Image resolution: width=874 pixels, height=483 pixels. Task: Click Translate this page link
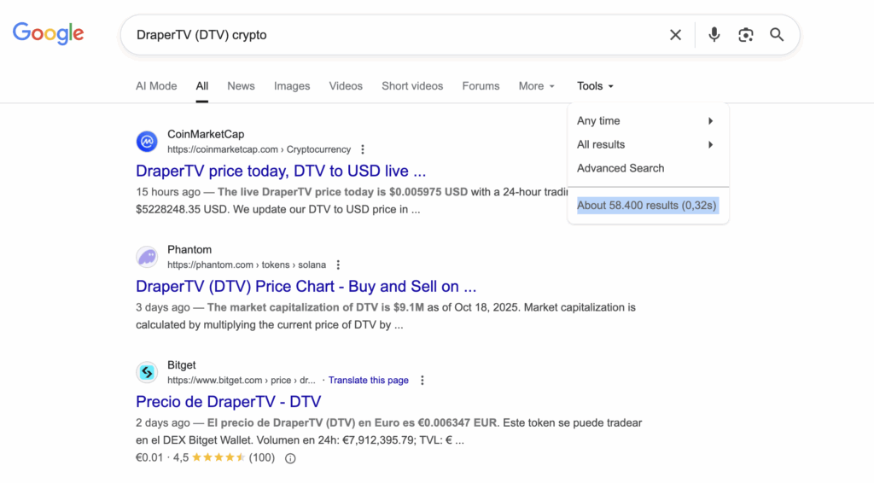369,381
